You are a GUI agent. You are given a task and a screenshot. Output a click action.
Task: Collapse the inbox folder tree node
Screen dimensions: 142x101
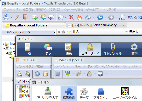(7, 53)
